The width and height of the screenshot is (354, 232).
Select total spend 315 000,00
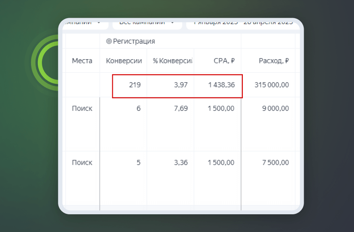tap(271, 85)
